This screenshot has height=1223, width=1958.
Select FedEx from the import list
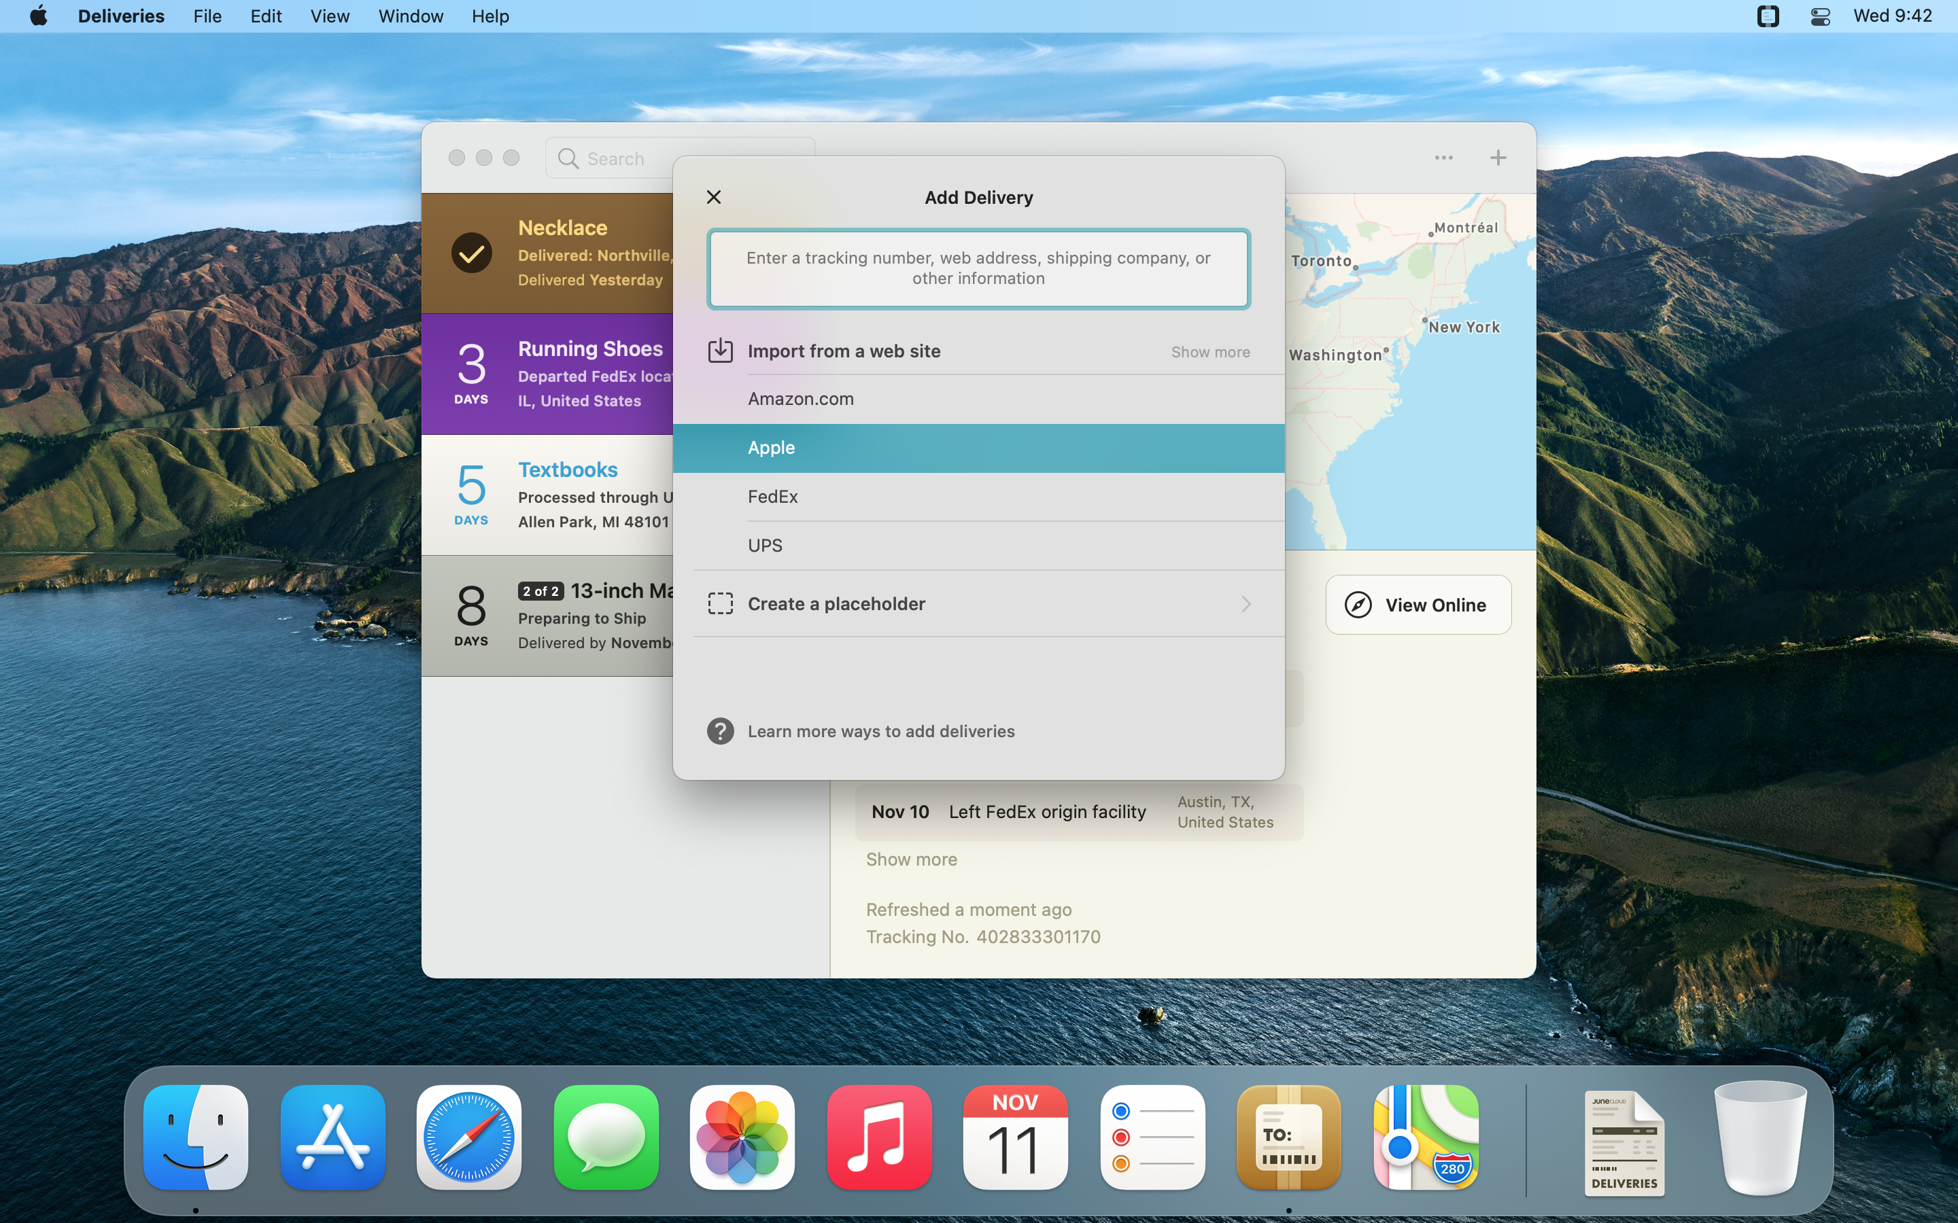(x=978, y=497)
